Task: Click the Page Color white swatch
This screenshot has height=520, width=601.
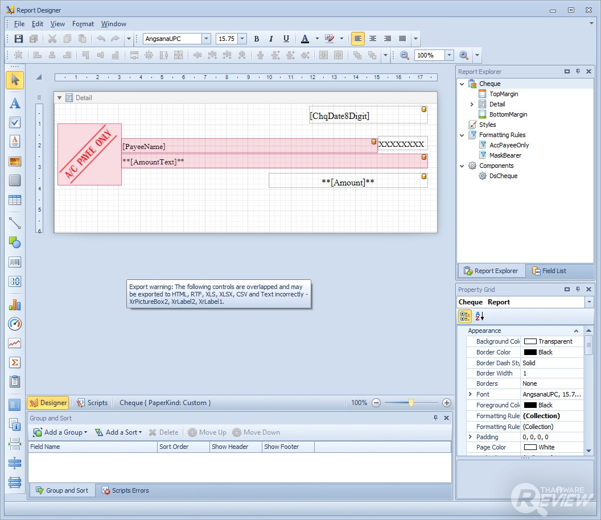Action: click(x=530, y=447)
